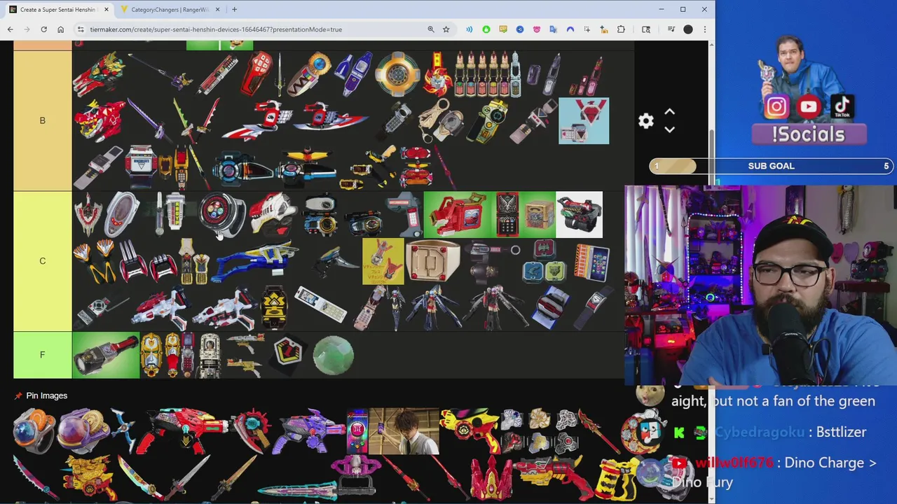The height and width of the screenshot is (504, 897).
Task: Move the B tier row up
Action: click(669, 112)
